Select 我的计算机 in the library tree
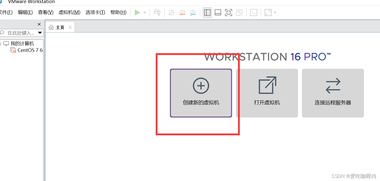 pyautogui.click(x=22, y=44)
